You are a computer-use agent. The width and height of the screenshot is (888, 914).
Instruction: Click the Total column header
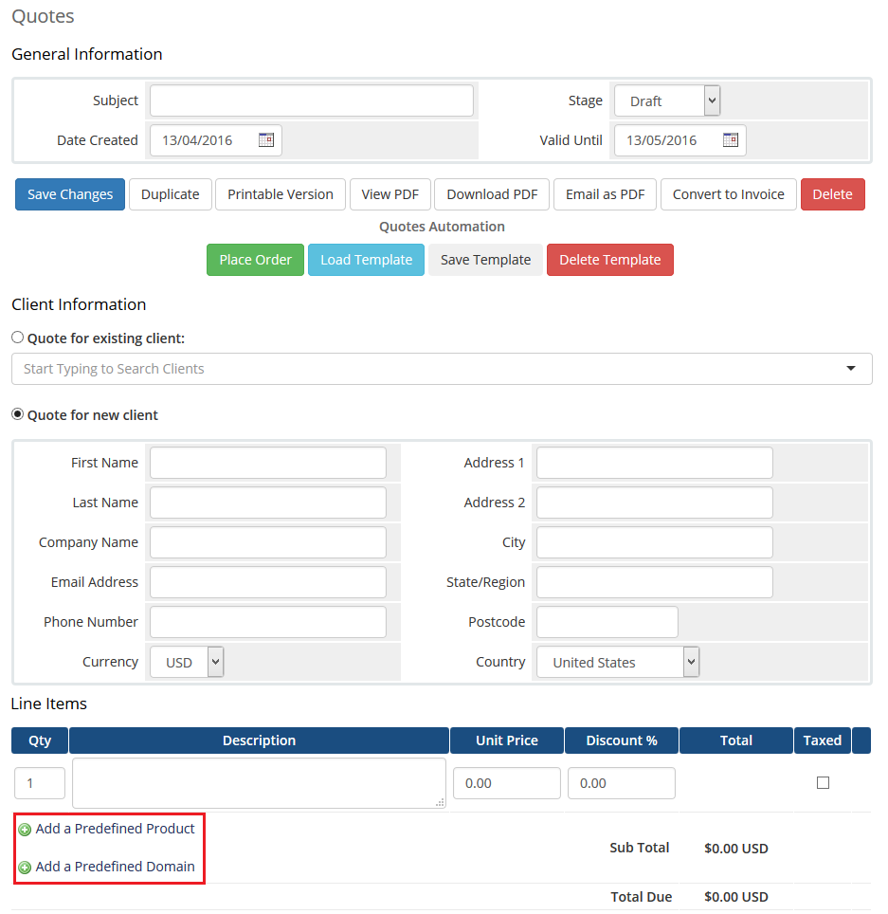(736, 740)
